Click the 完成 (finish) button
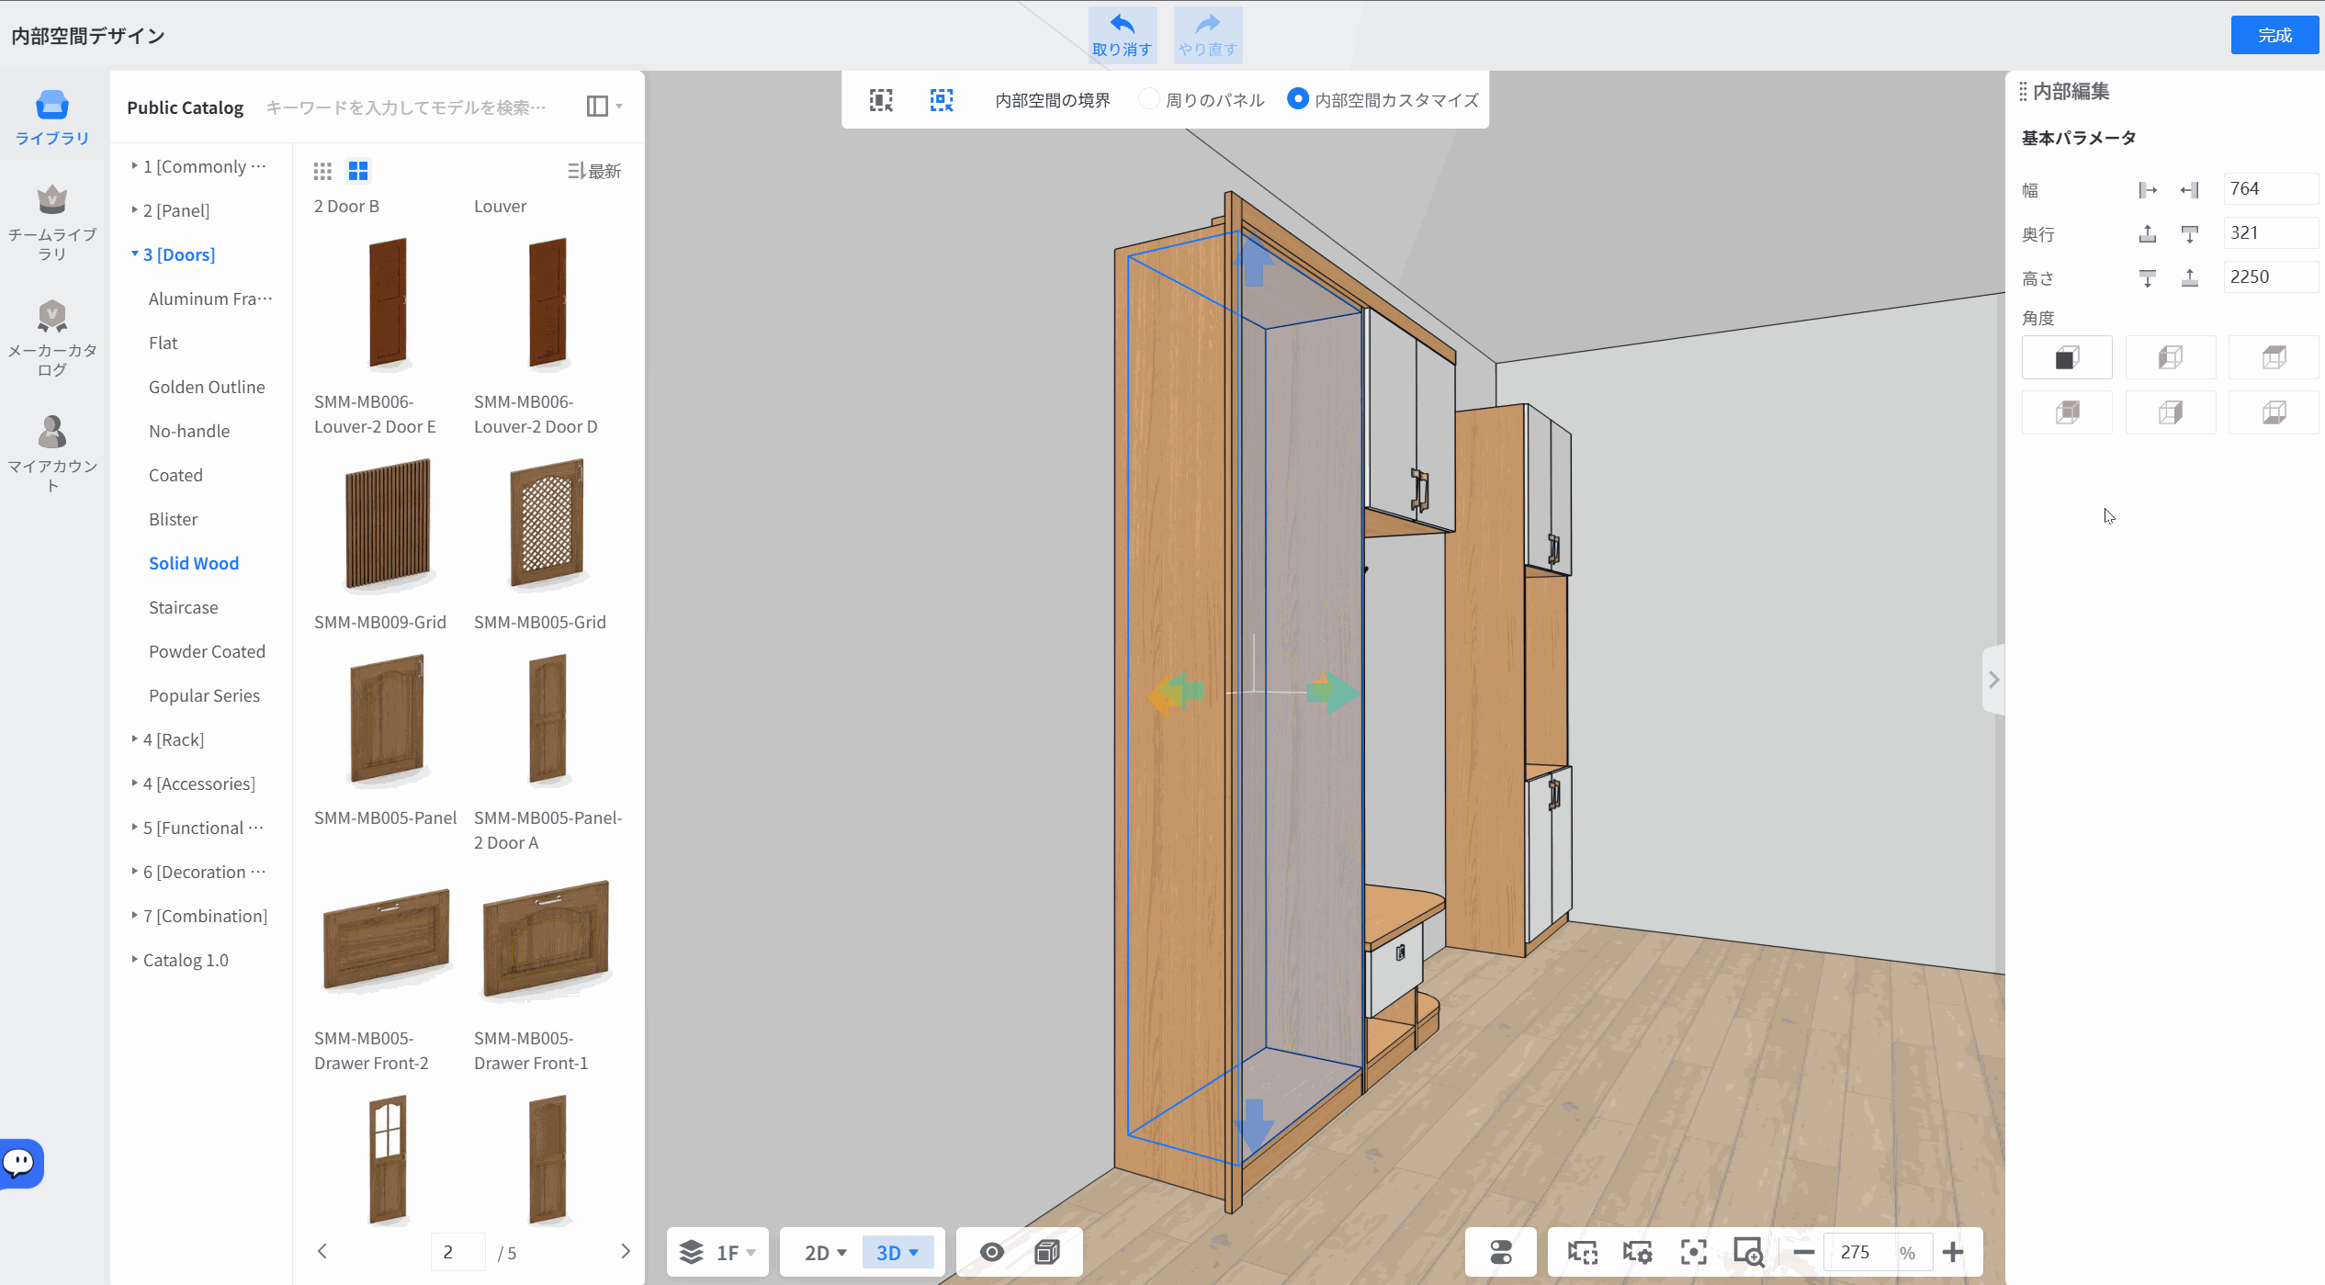The image size is (2325, 1285). tap(2274, 35)
